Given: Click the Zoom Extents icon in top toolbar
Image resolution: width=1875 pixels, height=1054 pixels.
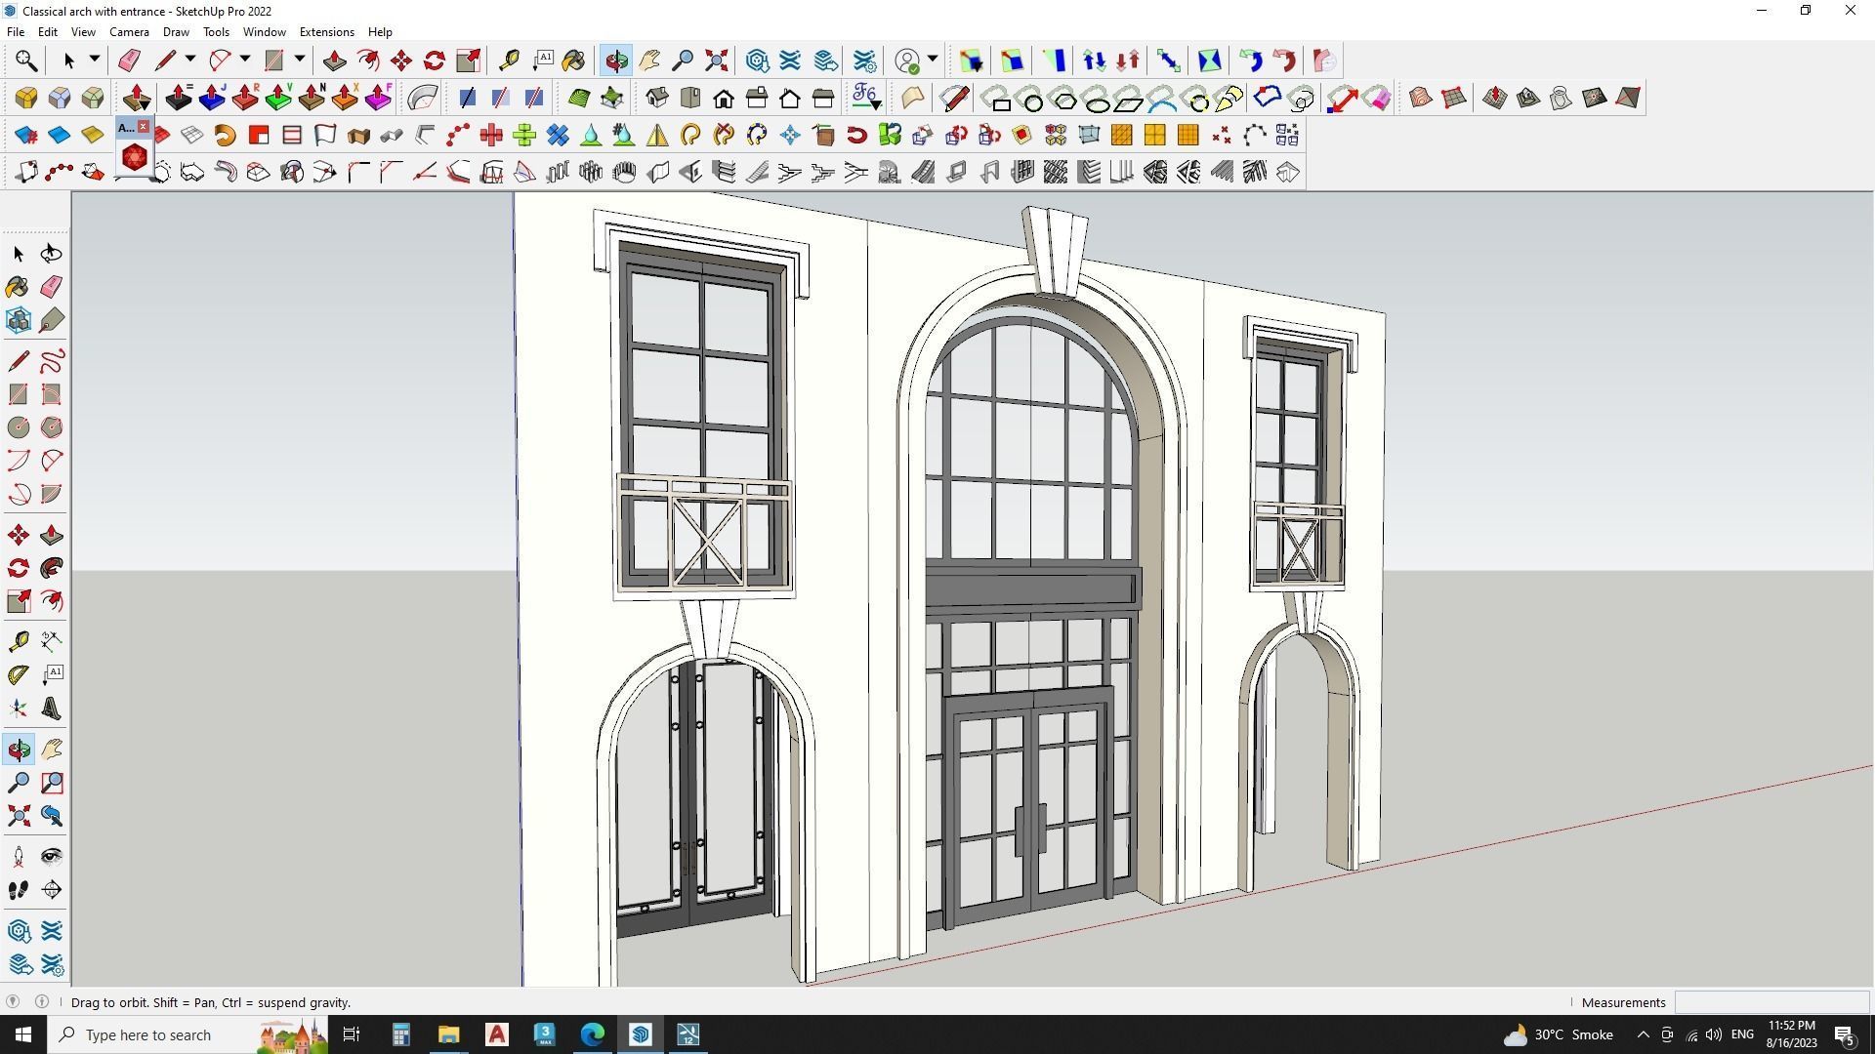Looking at the screenshot, I should pos(716,61).
